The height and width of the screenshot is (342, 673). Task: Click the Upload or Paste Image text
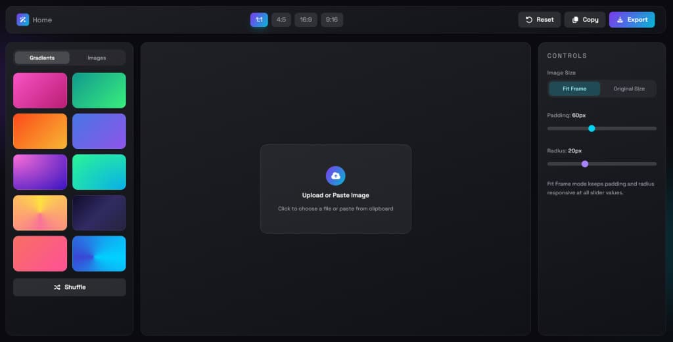coord(336,196)
